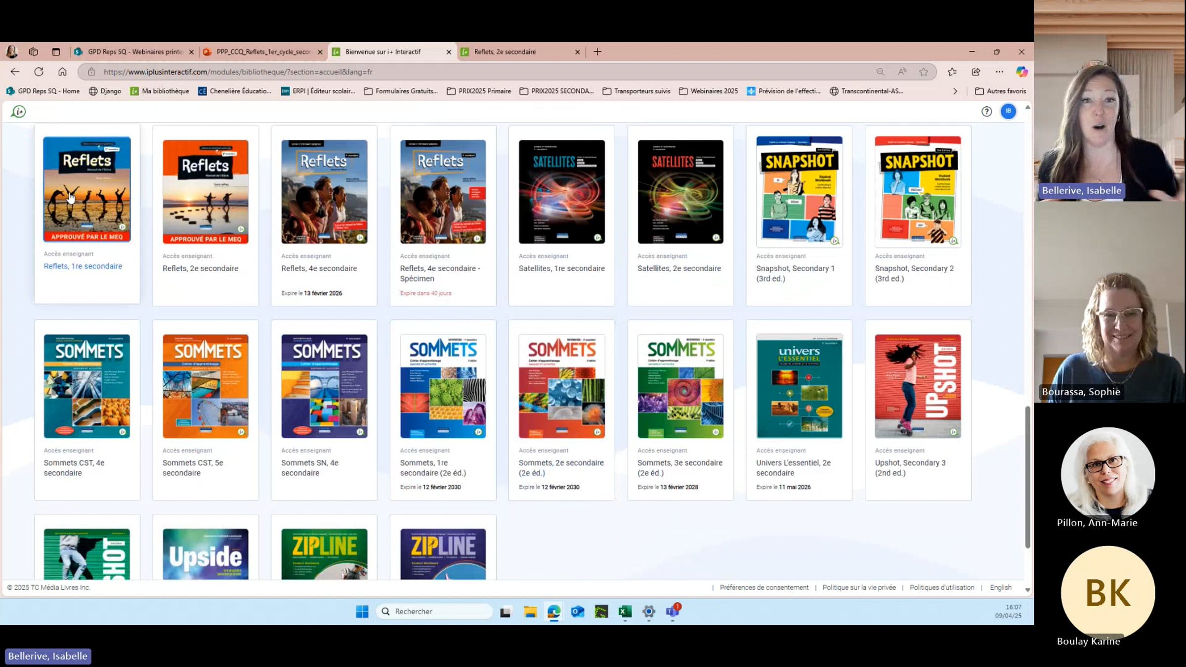Click the i+ Interactif logo icon
Viewport: 1186px width, 667px height.
pos(18,112)
